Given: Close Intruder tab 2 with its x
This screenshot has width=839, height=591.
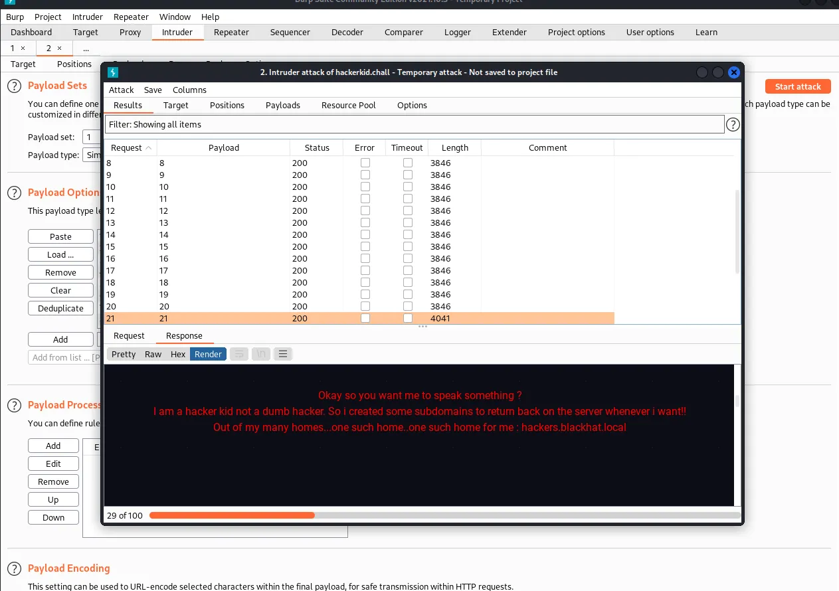Looking at the screenshot, I should (59, 48).
